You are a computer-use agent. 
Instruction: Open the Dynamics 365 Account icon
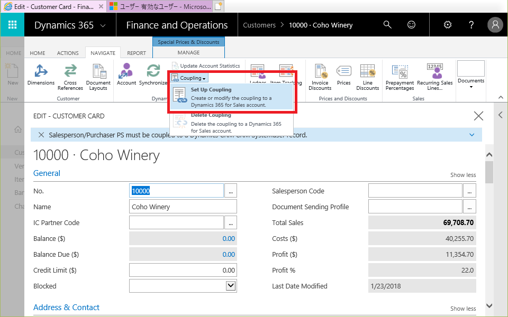pyautogui.click(x=126, y=74)
